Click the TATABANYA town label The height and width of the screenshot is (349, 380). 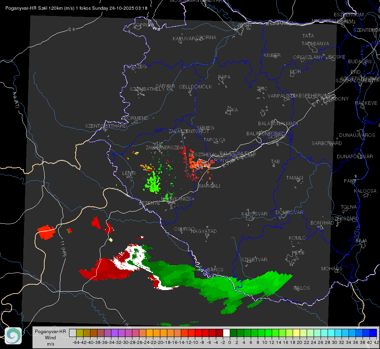315,43
